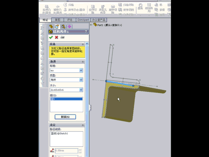Open the 类型 dropdown showing 角铁
209x157 pixels.
click(x=81, y=80)
